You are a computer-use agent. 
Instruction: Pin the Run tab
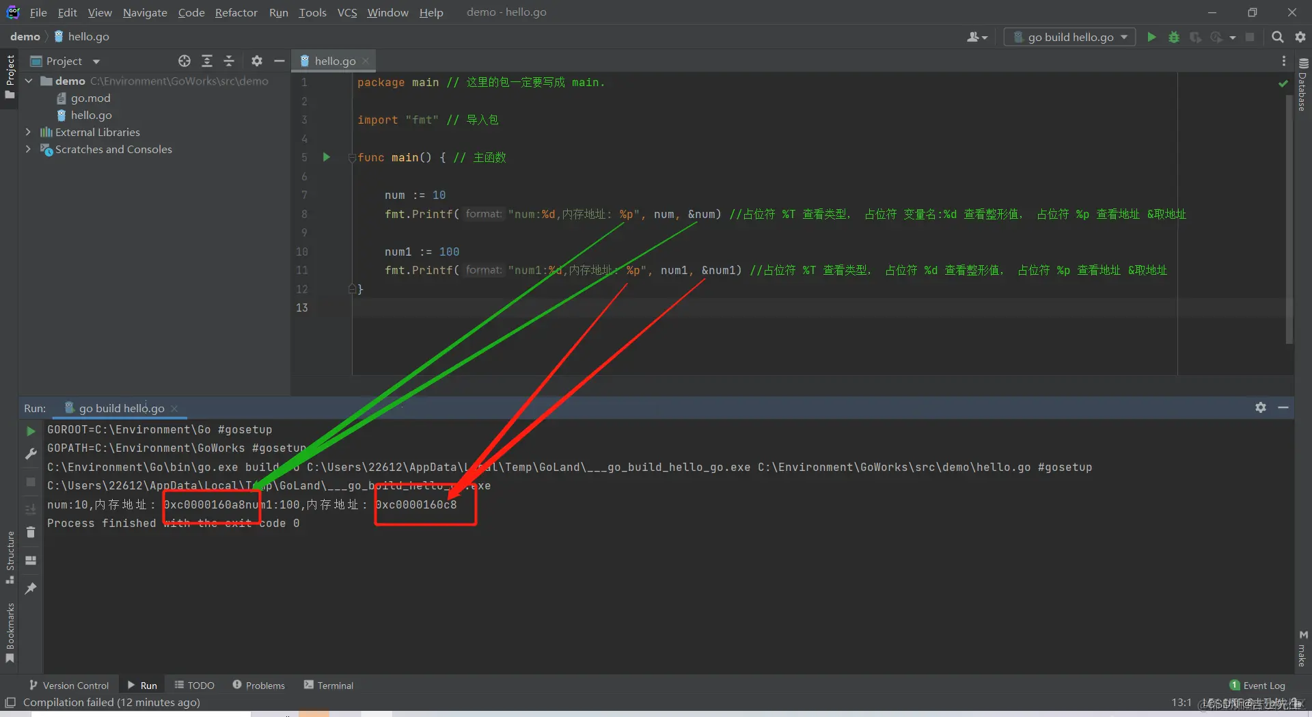[x=31, y=589]
